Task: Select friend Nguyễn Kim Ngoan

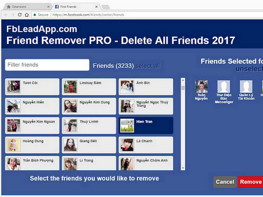Action: click(32, 126)
